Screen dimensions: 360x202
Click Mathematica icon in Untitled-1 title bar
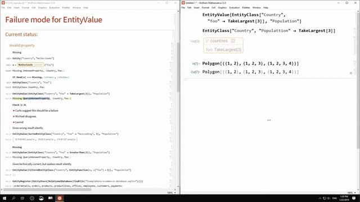tap(183, 3)
